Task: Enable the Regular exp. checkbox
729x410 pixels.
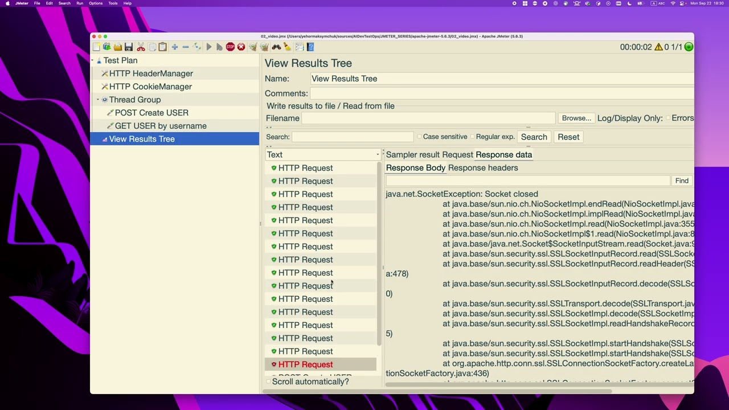Action: (473, 137)
